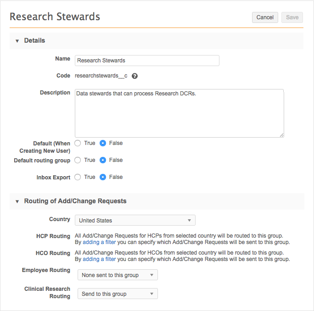Screen dimensions: 314x311
Task: Click the help icon next to Code
Action: tap(135, 76)
